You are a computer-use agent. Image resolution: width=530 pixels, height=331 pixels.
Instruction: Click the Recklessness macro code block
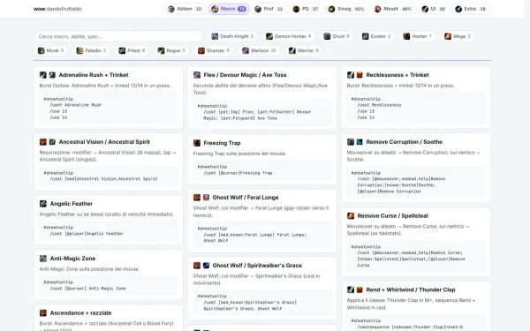point(416,108)
